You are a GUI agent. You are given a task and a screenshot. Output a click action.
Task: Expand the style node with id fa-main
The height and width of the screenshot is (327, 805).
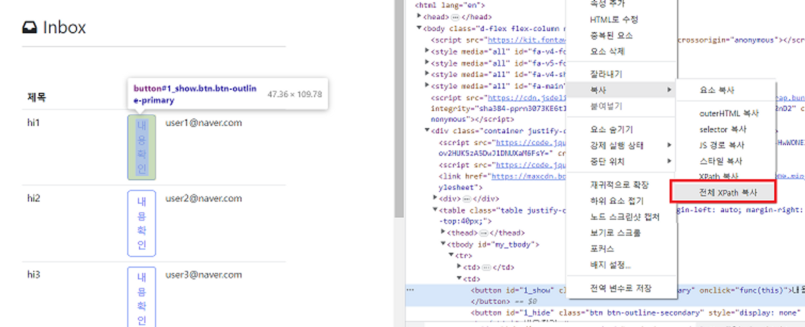[x=427, y=85]
